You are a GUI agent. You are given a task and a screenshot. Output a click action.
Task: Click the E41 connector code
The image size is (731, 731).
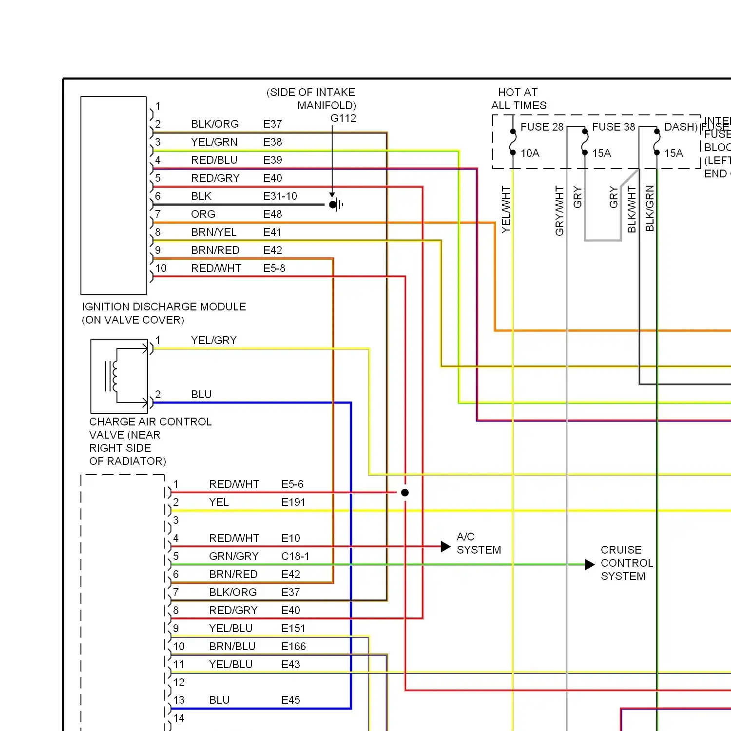[x=272, y=232]
